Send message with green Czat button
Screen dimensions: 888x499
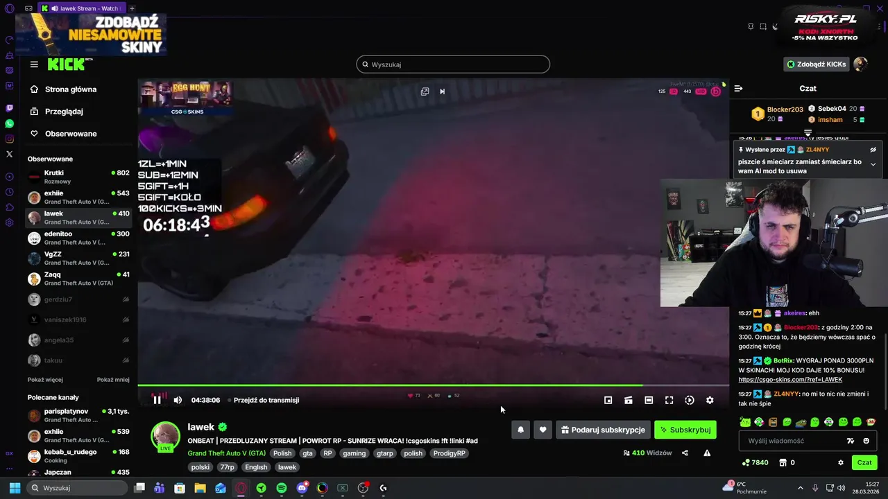864,462
